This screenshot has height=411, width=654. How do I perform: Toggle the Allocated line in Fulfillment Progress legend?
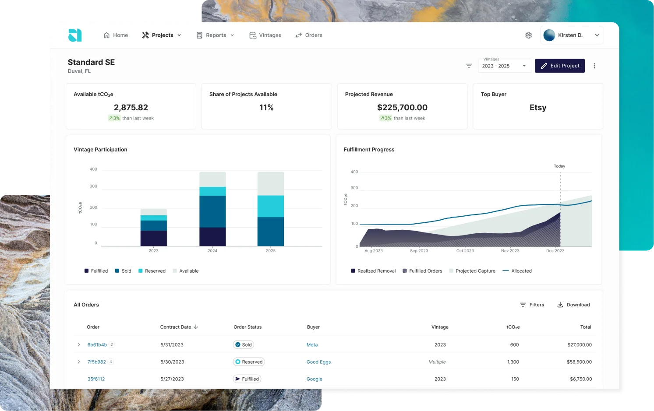coord(517,270)
